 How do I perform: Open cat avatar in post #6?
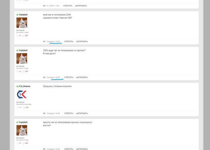[x=22, y=130]
